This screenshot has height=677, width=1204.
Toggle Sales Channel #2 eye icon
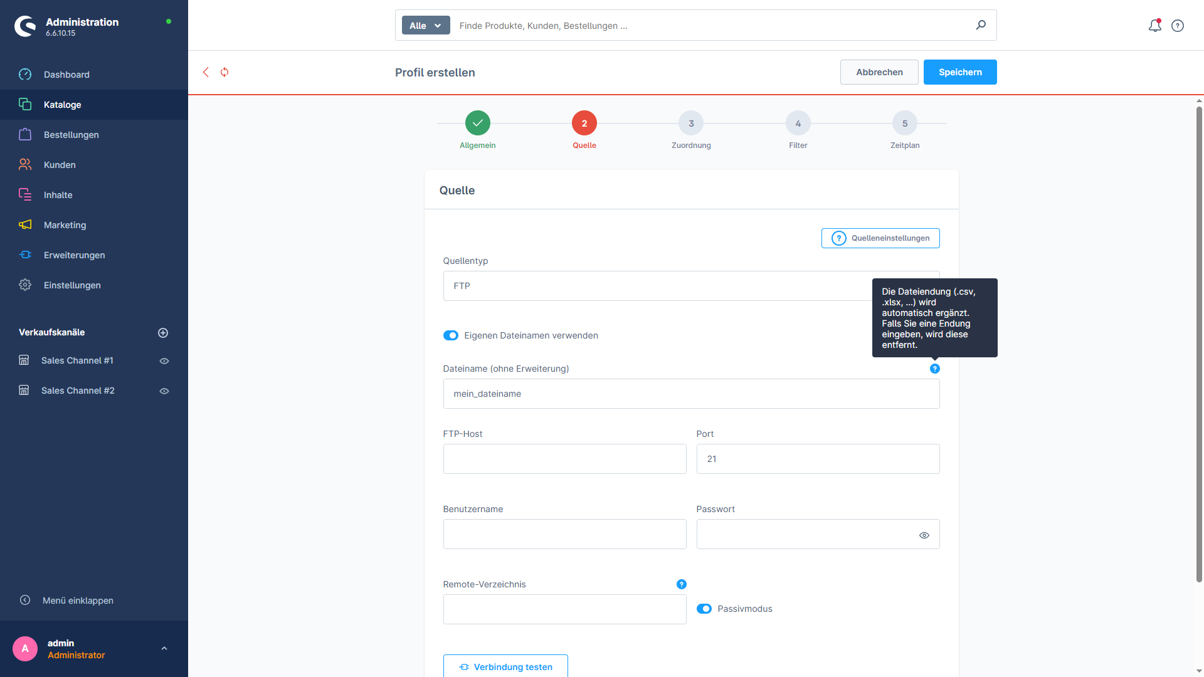click(164, 391)
